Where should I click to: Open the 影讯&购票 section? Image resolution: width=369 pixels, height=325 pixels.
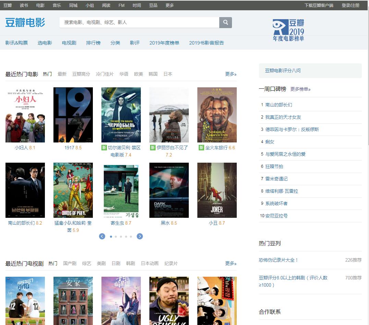pyautogui.click(x=16, y=43)
